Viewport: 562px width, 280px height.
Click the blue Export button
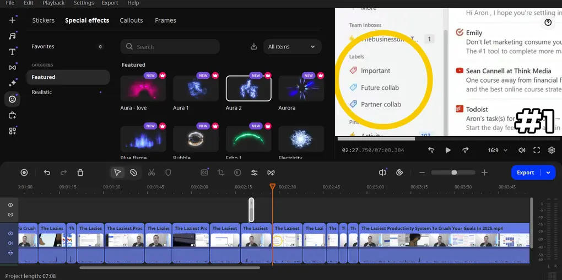[x=525, y=173]
